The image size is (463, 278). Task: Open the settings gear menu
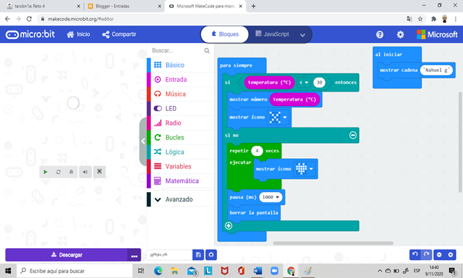[x=400, y=35]
